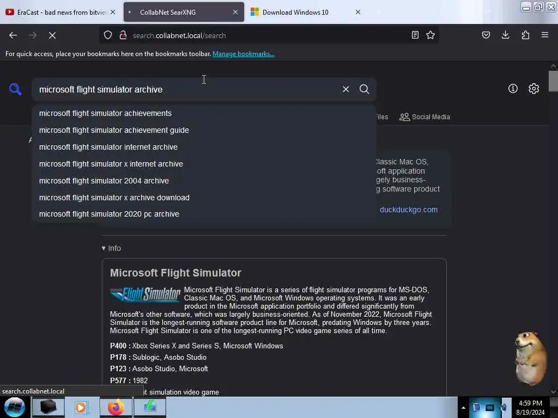Collapse the Info section triangle
The height and width of the screenshot is (418, 558).
104,248
